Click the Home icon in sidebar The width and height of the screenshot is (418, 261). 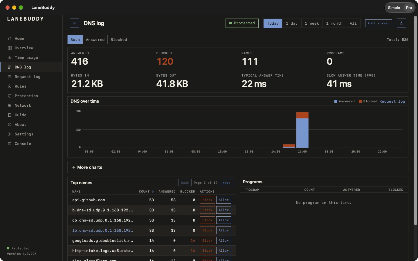coord(10,38)
